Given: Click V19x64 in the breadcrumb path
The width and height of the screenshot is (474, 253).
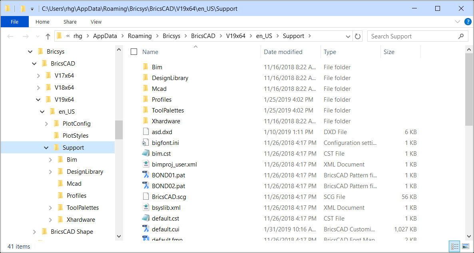Looking at the screenshot, I should (x=236, y=36).
